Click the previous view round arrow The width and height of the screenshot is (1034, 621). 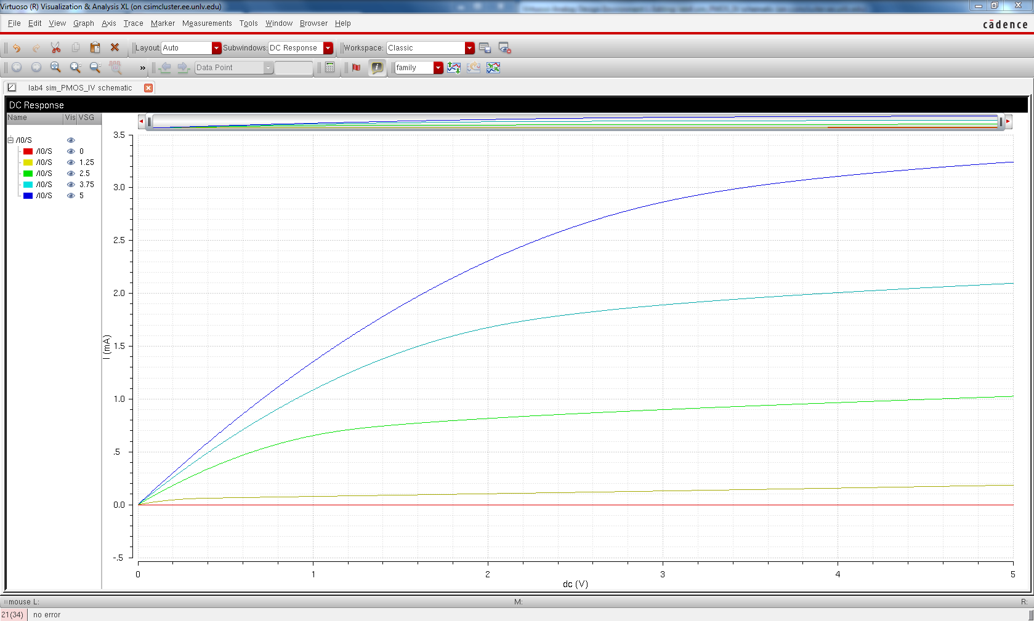(17, 67)
